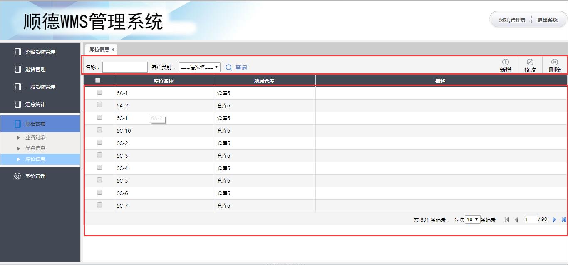Collapse the 基础数据 menu
The height and width of the screenshot is (265, 568).
point(40,124)
